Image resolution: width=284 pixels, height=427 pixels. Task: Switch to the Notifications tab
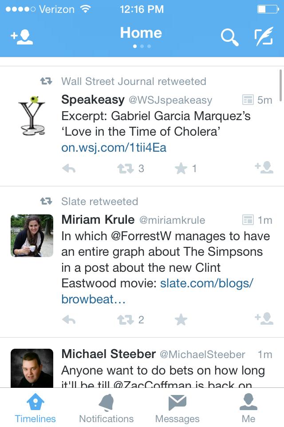pyautogui.click(x=106, y=408)
